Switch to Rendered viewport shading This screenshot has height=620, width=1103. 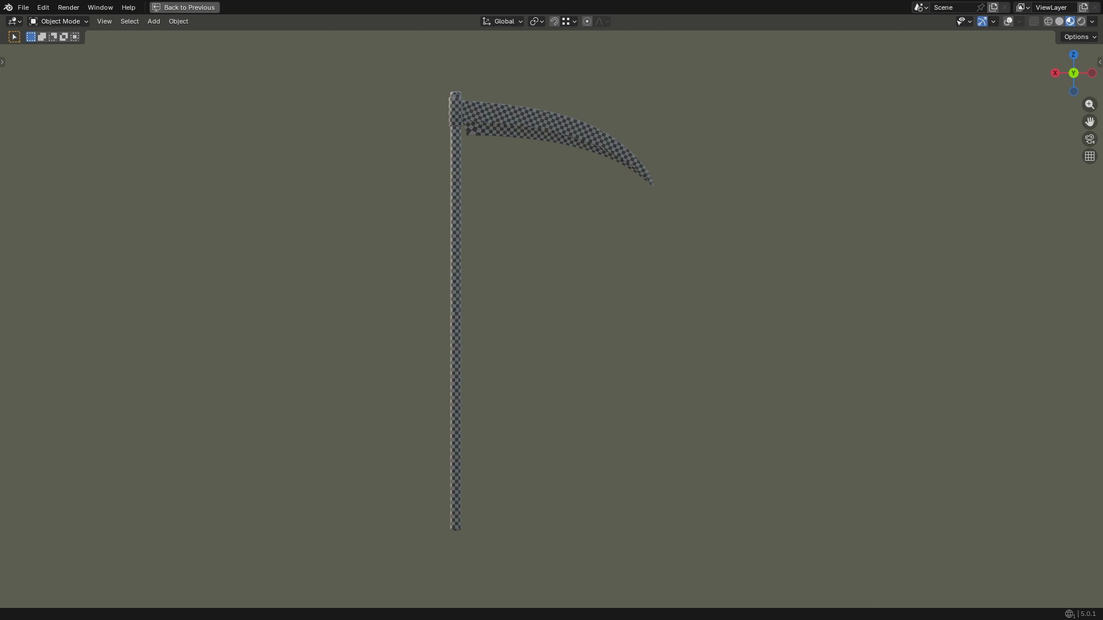click(1081, 21)
